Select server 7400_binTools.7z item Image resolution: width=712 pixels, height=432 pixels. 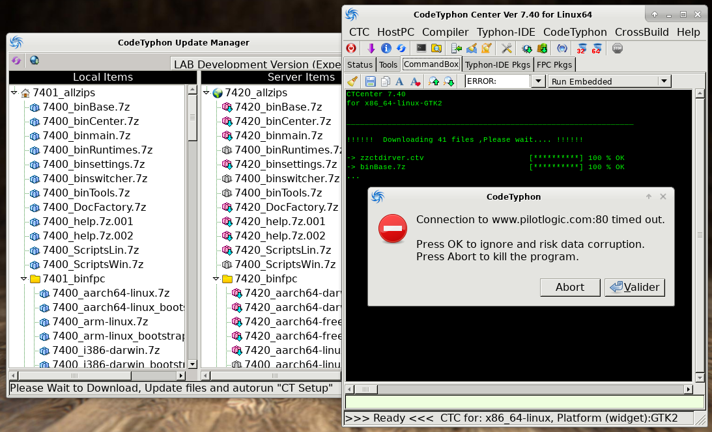[x=278, y=193]
